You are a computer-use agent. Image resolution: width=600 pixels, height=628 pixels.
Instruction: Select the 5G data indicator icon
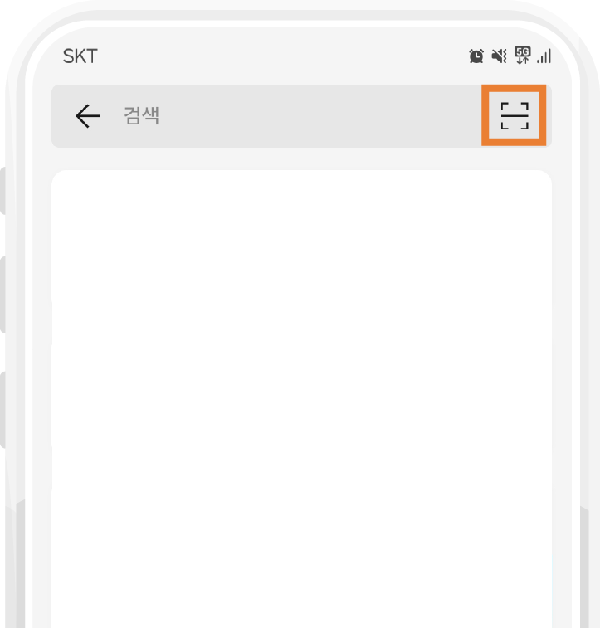coord(522,56)
